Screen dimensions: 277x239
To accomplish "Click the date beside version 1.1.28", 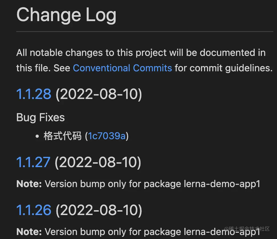I will [99, 94].
